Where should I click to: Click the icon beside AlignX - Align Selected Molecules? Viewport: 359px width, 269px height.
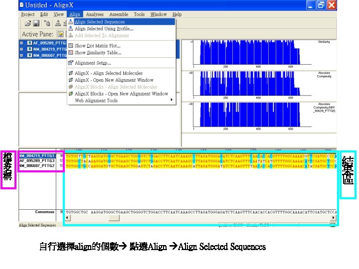71,73
